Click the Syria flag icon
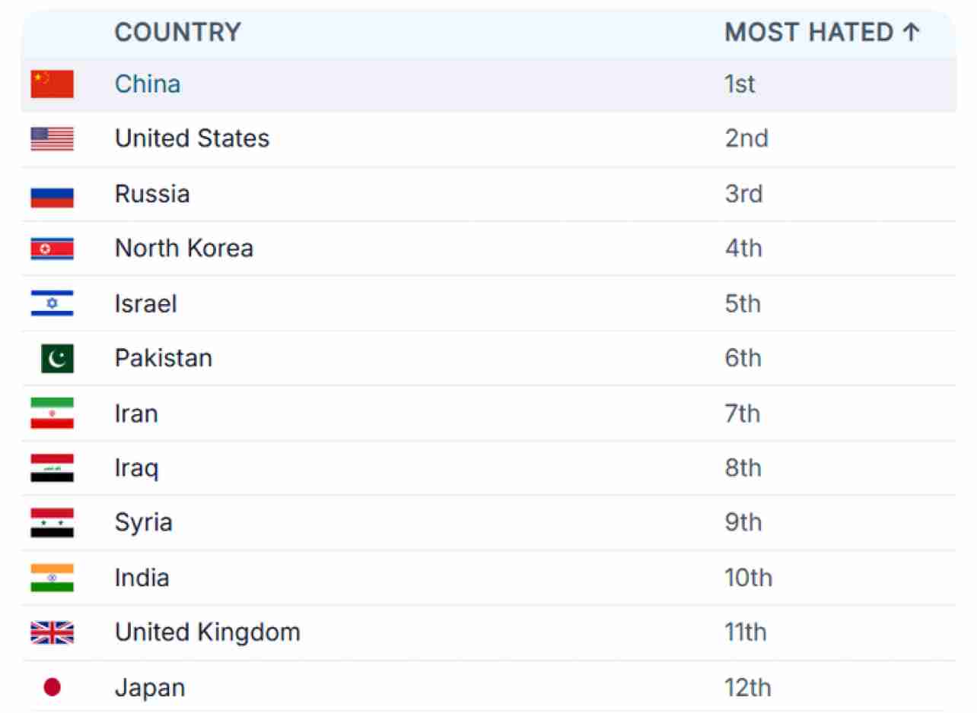This screenshot has width=977, height=713. point(52,523)
